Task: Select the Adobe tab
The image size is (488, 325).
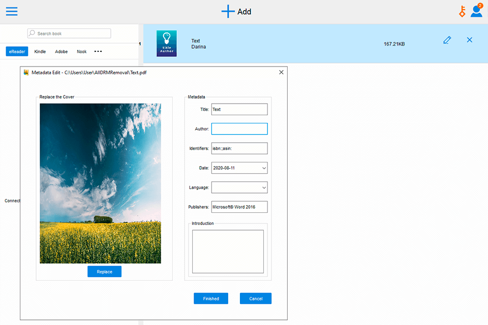Action: (62, 51)
